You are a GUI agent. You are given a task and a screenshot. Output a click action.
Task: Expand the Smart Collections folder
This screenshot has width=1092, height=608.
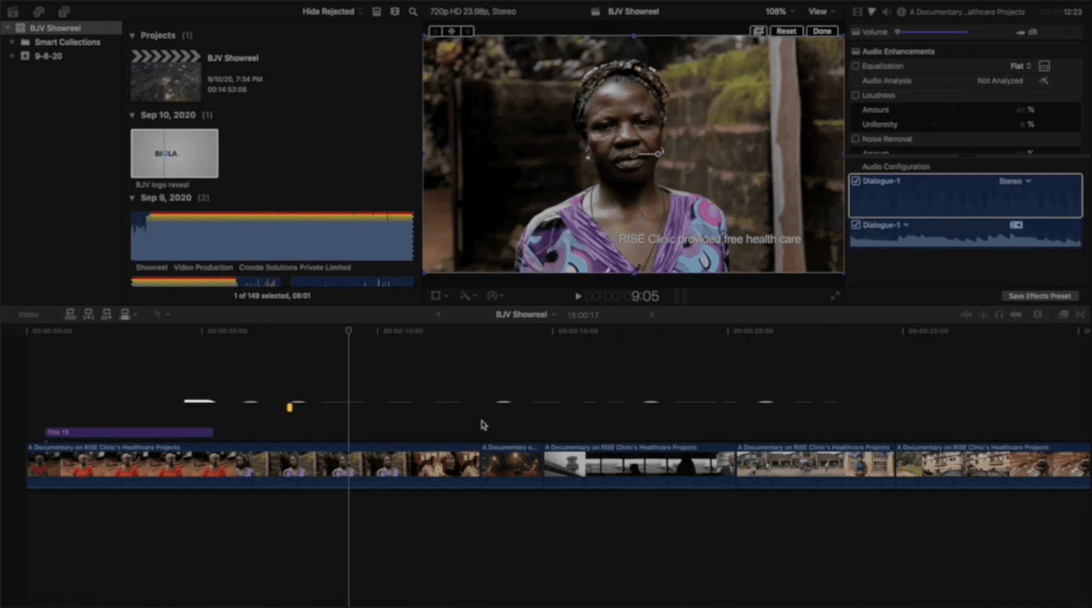pyautogui.click(x=12, y=42)
